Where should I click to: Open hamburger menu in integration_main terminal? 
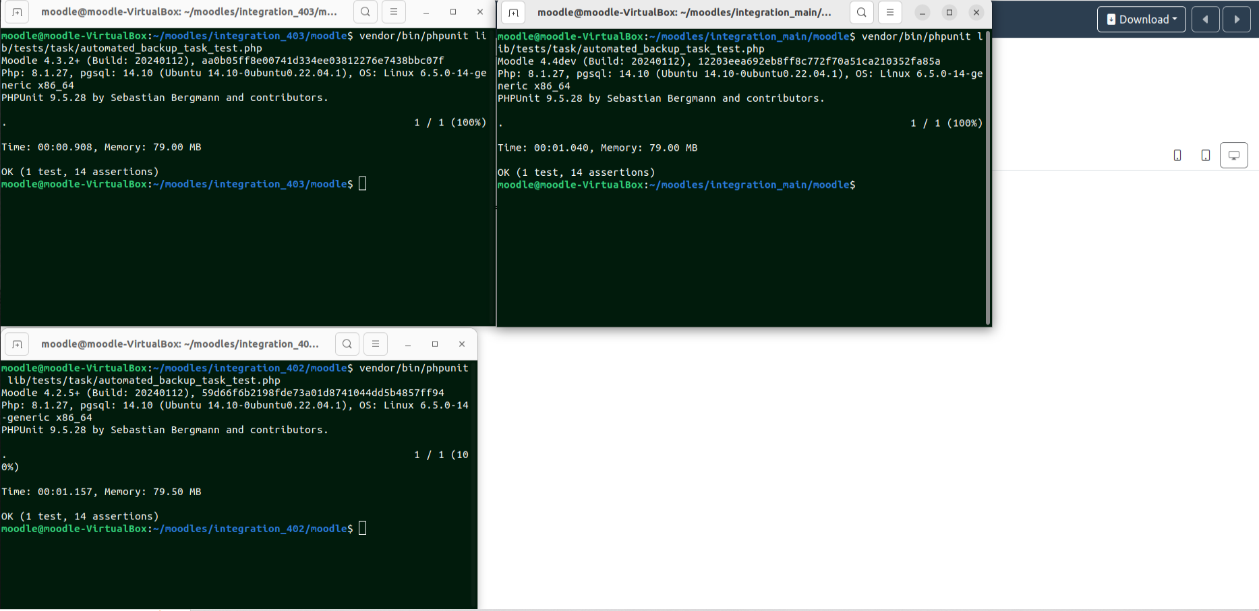click(x=890, y=12)
